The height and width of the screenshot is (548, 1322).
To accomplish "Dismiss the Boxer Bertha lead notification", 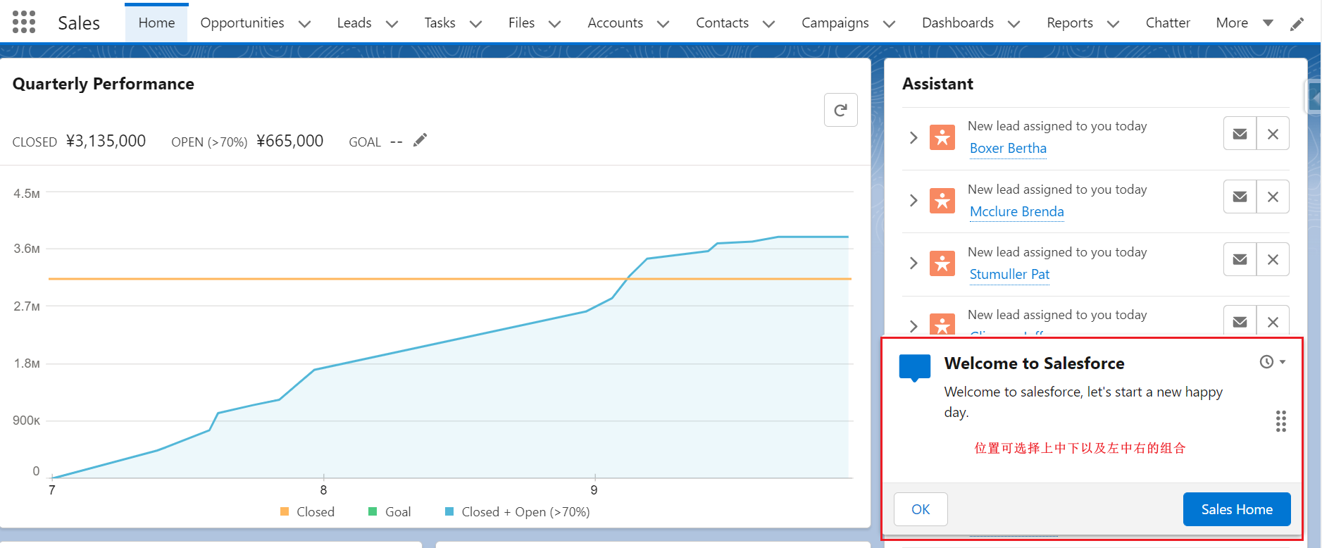I will pos(1273,134).
